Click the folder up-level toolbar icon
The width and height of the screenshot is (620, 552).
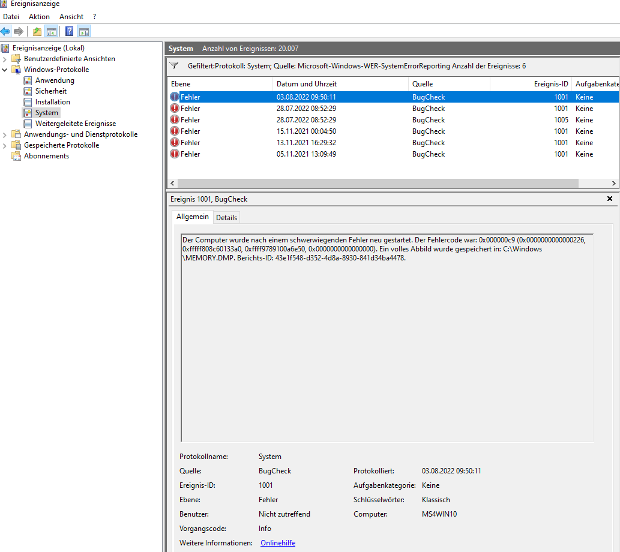[37, 31]
